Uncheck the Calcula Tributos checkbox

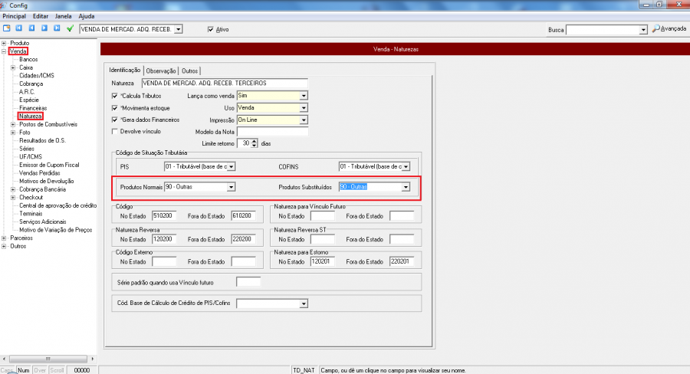coord(116,96)
